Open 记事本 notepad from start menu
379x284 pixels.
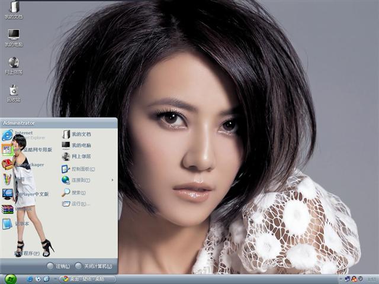pyautogui.click(x=15, y=224)
